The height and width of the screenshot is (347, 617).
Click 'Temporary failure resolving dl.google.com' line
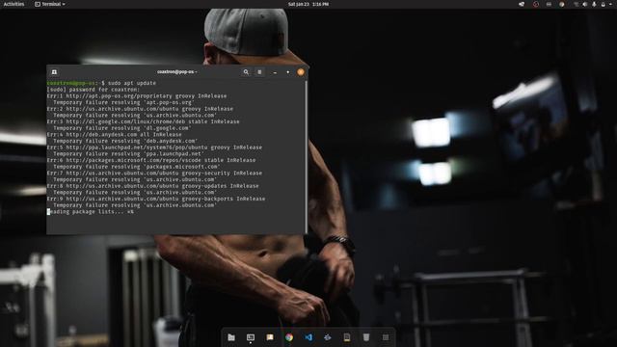122,128
